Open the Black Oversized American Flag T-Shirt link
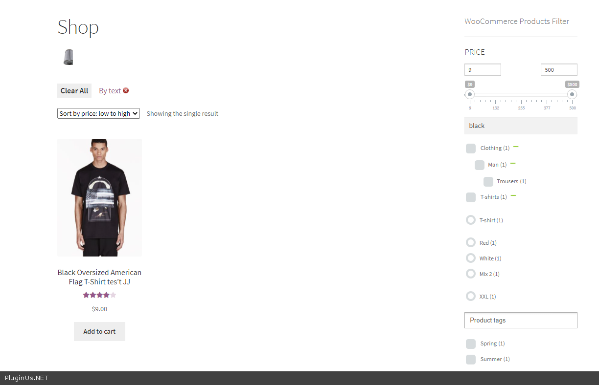This screenshot has width=599, height=385. pos(99,277)
